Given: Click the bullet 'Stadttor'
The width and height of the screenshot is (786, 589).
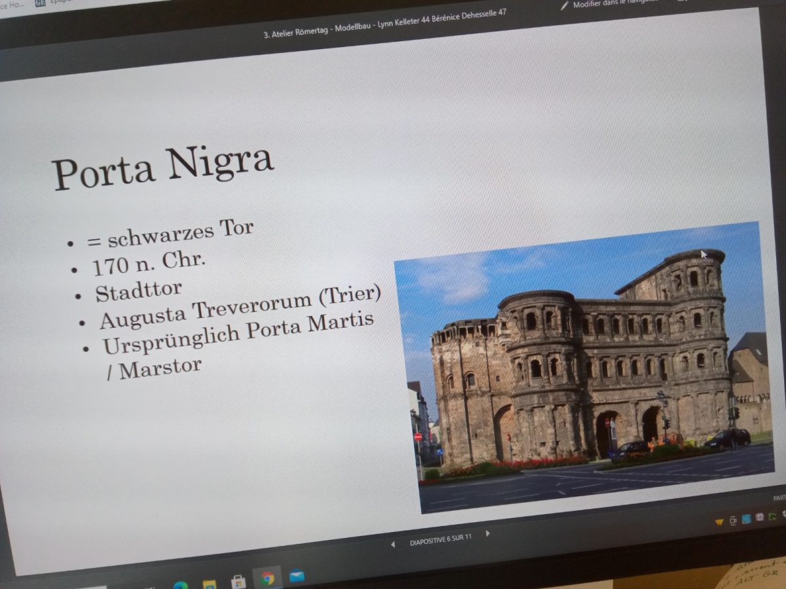Looking at the screenshot, I should tap(138, 291).
